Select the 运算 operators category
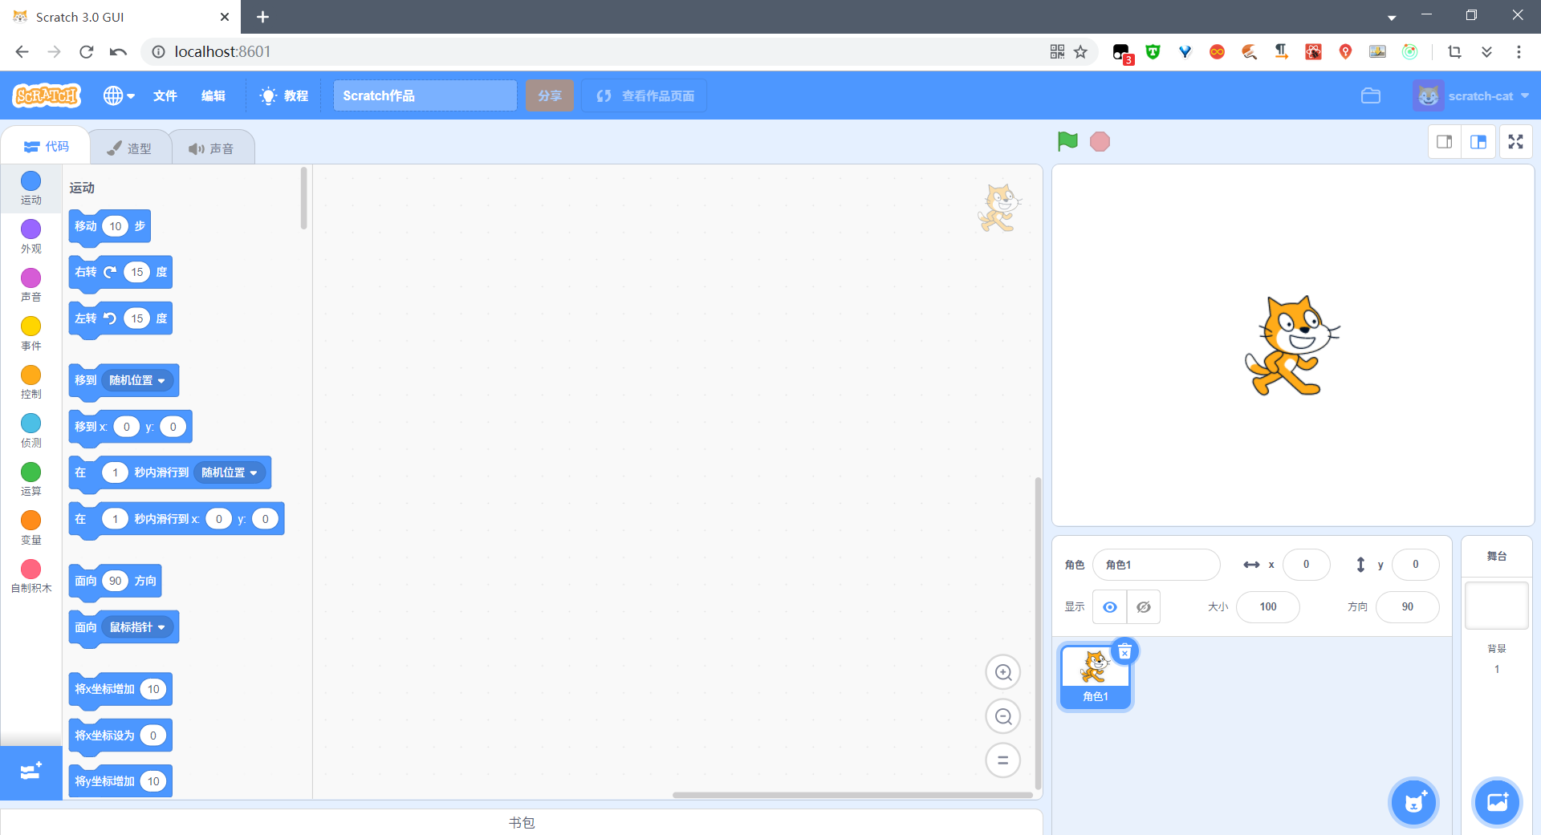The width and height of the screenshot is (1541, 835). coord(31,480)
